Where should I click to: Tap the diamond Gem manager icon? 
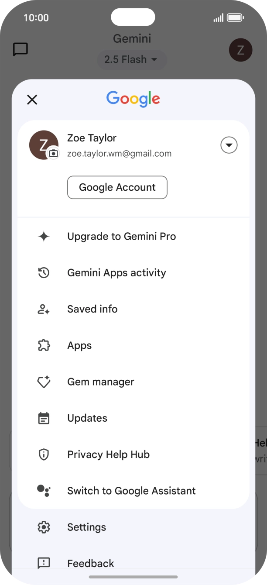[x=44, y=382]
